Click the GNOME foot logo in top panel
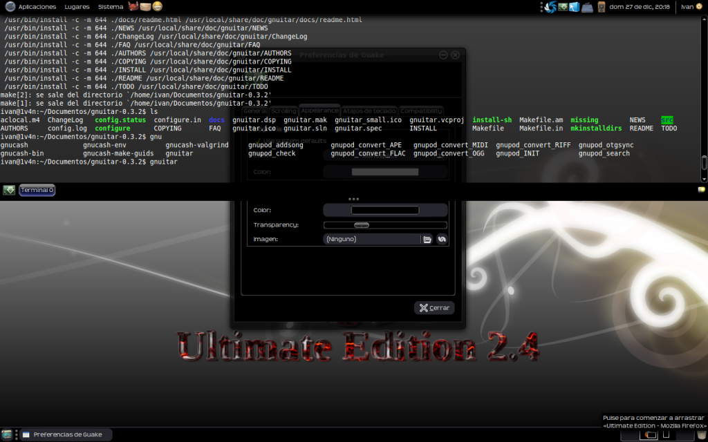The image size is (708, 442). (x=10, y=6)
